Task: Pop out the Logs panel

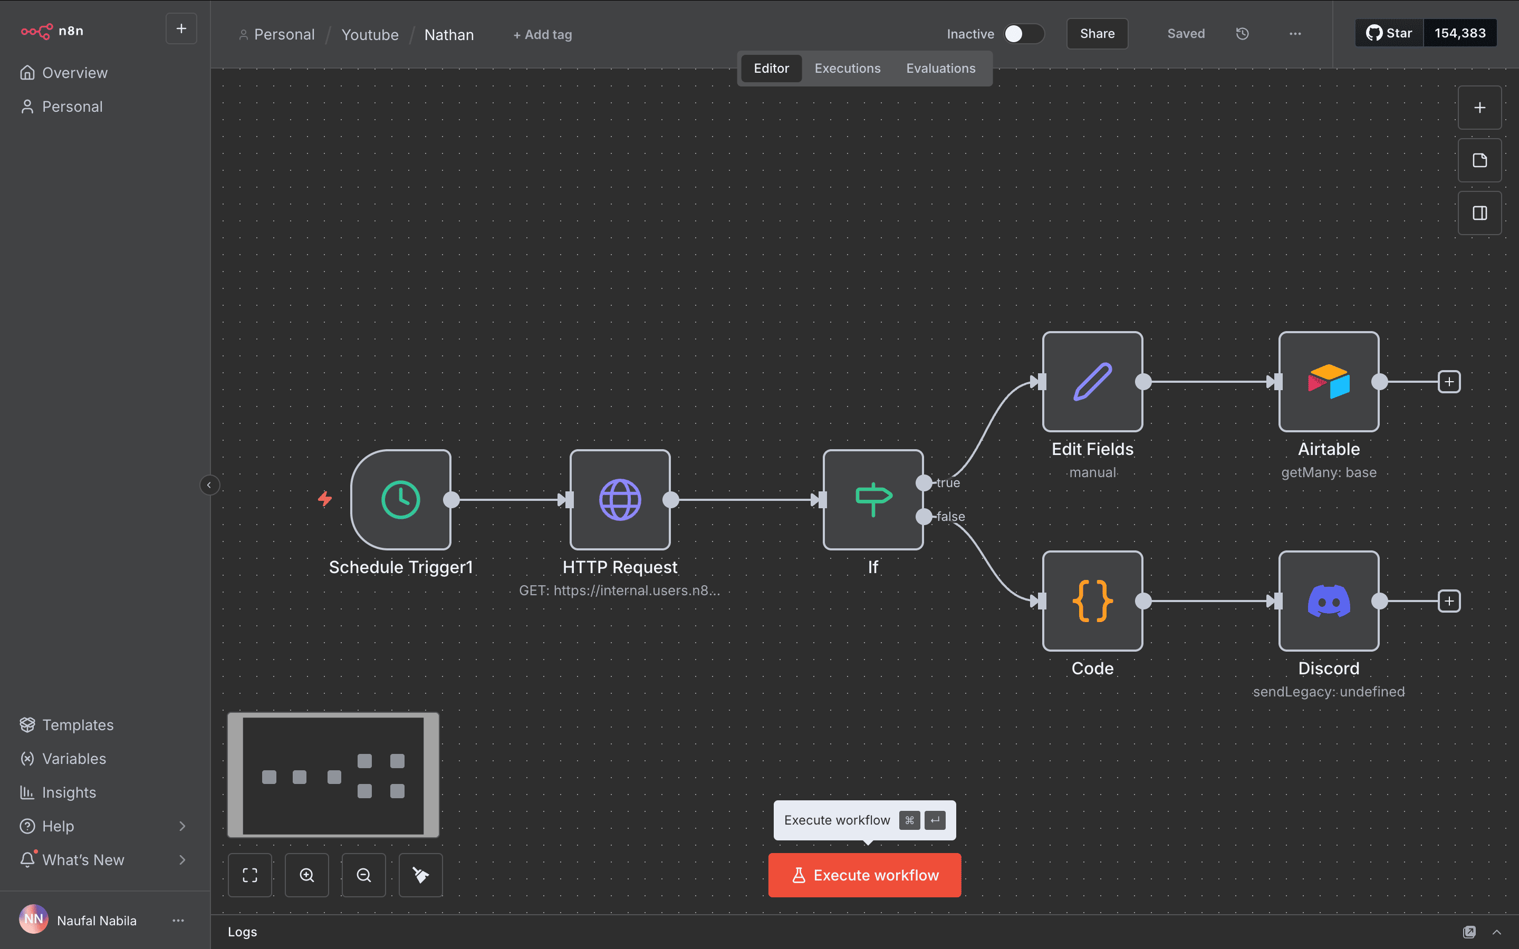Action: tap(1469, 932)
